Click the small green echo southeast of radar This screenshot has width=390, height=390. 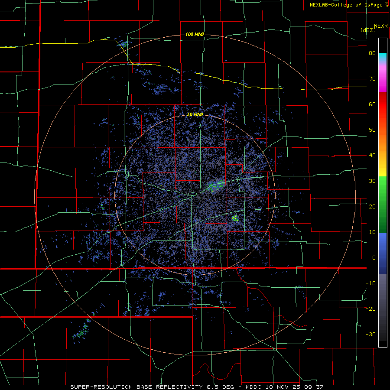[x=235, y=218]
